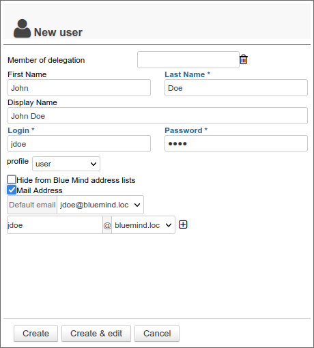Click the plus icon to add email
Image resolution: width=314 pixels, height=348 pixels.
pos(183,224)
